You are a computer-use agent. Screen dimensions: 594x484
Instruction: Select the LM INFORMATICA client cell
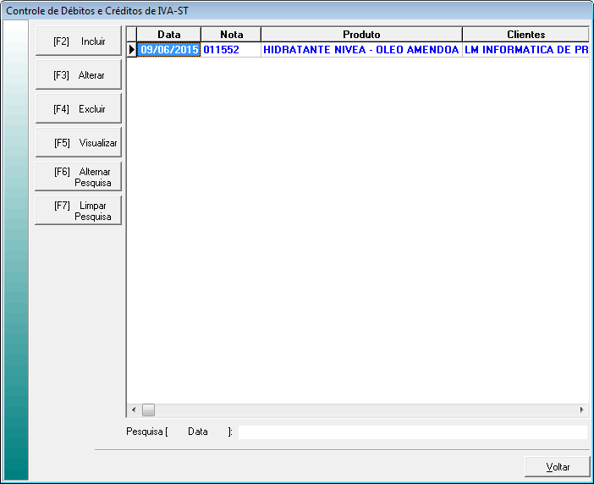[525, 50]
